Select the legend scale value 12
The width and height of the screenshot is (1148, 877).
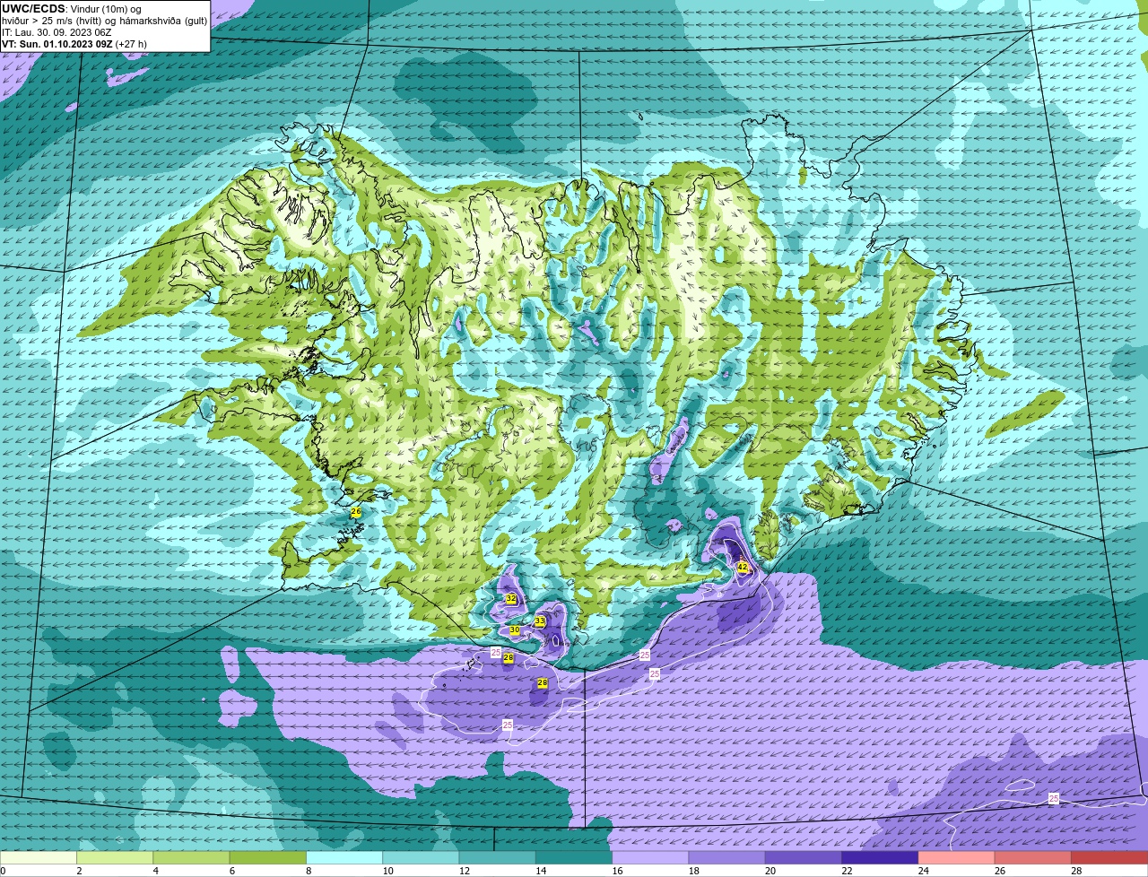click(x=465, y=871)
